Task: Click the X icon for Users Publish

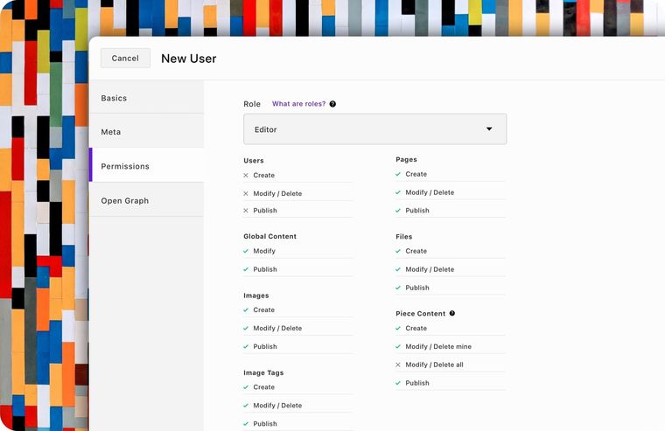Action: tap(246, 210)
